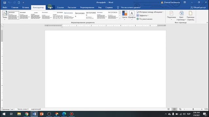Open the volume control in system tray

(x=184, y=114)
